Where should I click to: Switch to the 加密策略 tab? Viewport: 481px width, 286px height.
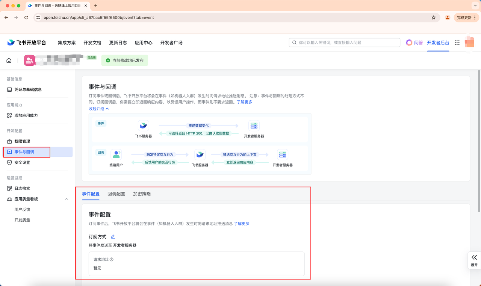click(142, 194)
